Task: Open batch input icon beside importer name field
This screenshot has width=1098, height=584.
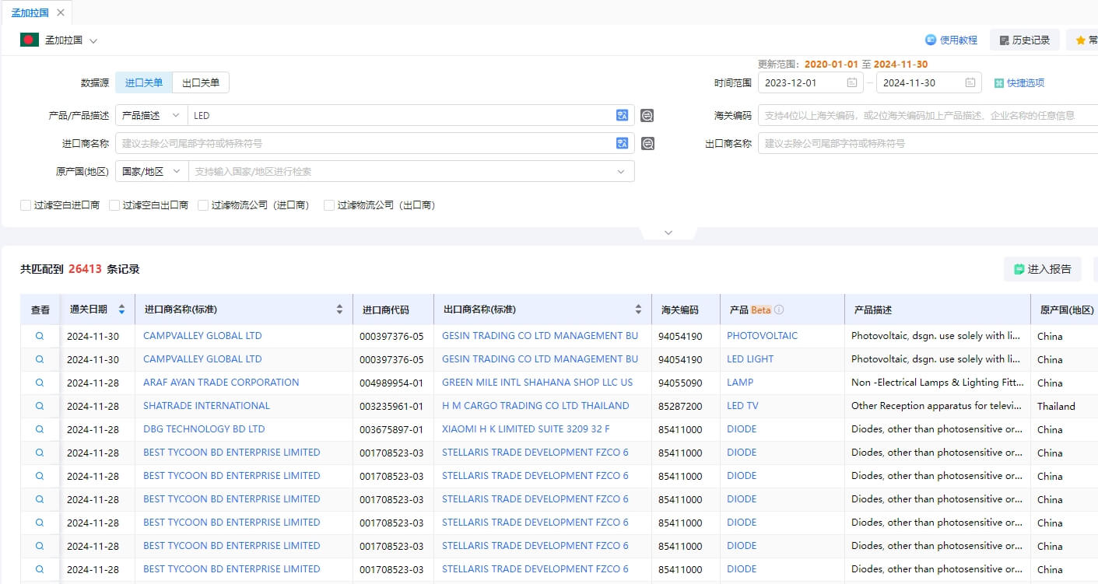Action: 647,143
